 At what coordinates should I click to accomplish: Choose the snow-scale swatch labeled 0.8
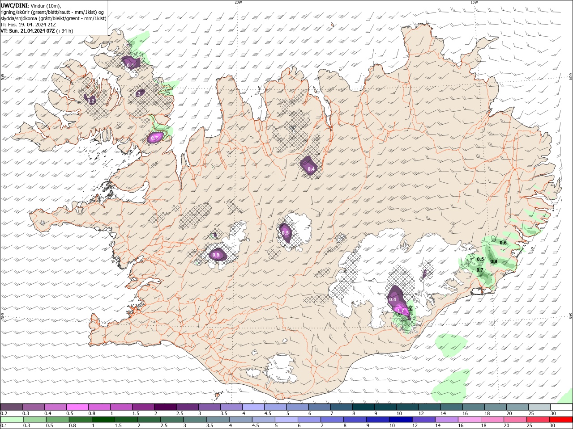99,407
